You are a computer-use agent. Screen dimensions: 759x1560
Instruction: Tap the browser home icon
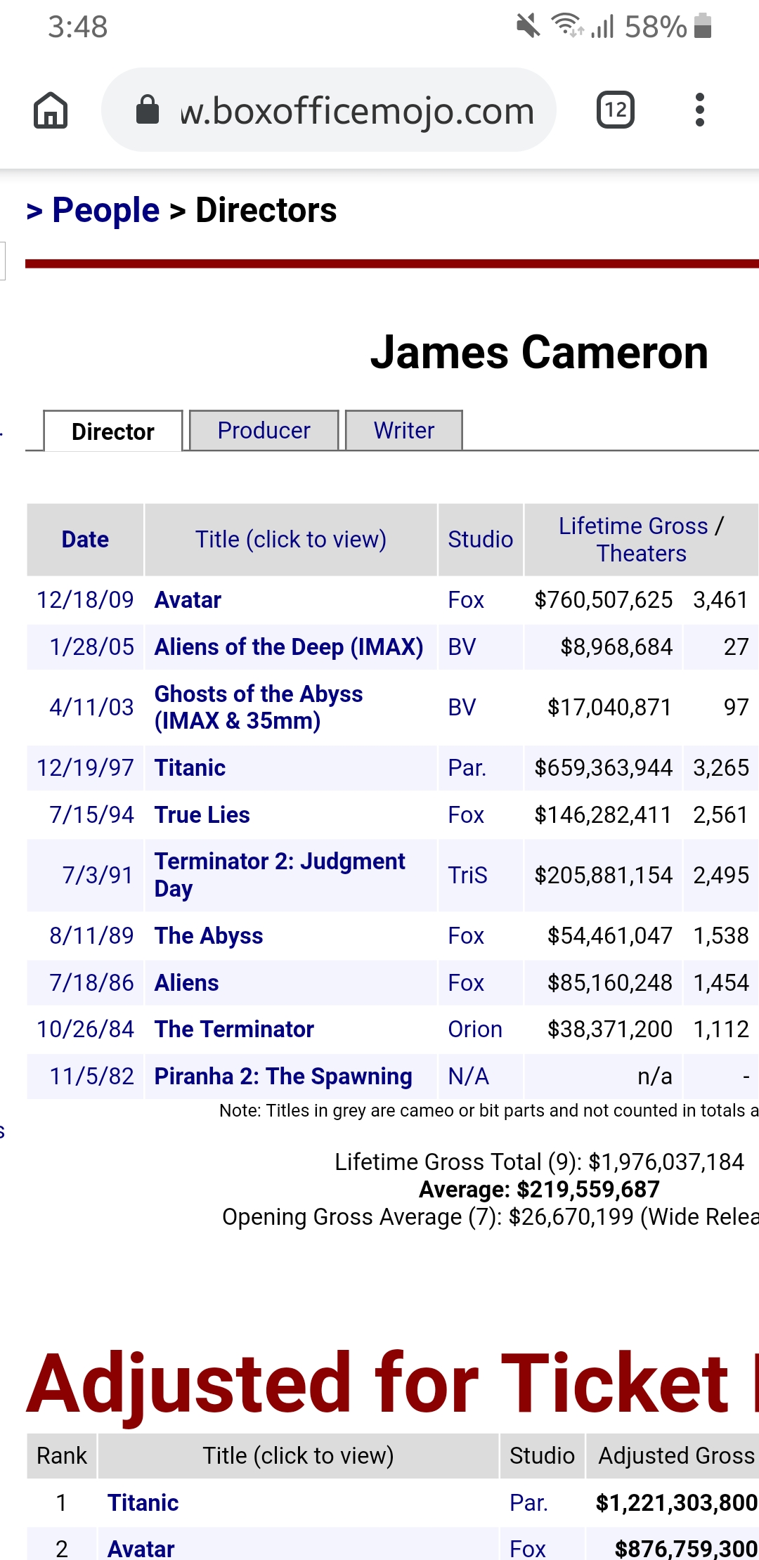coord(51,110)
